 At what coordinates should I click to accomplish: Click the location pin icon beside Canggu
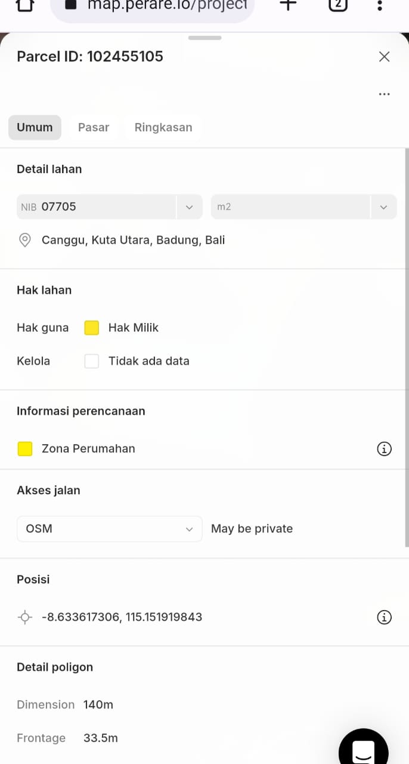25,241
